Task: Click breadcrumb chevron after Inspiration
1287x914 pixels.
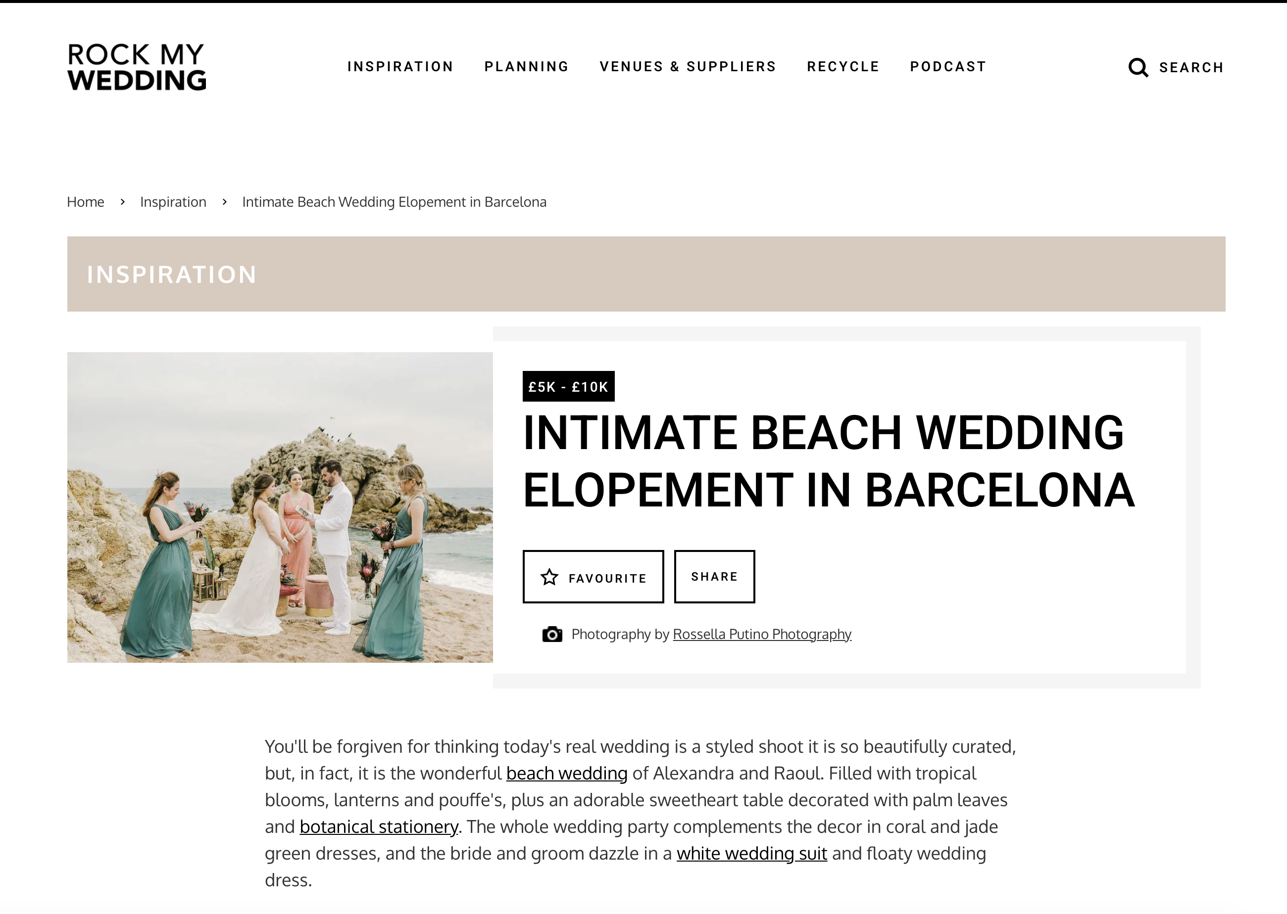Action: [224, 201]
